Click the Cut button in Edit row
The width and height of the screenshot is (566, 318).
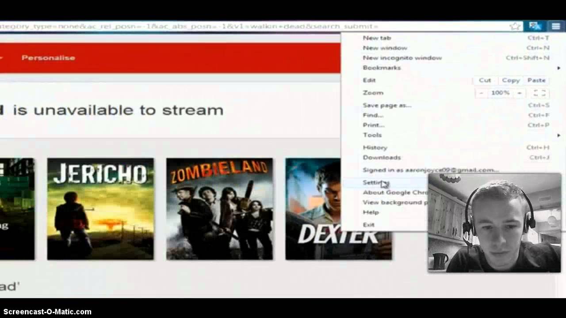coord(485,80)
